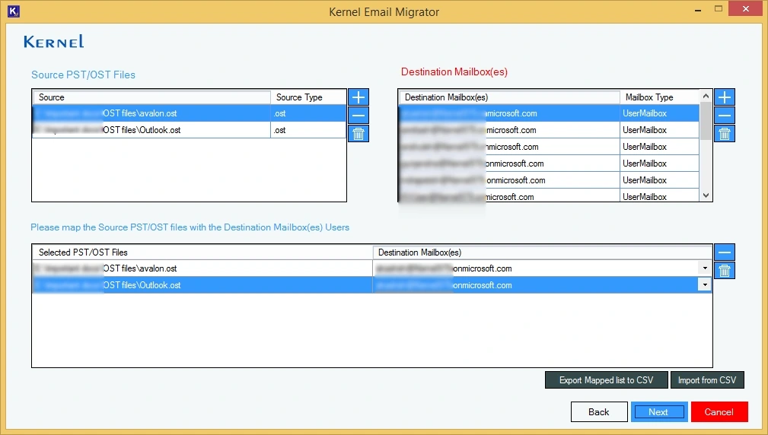Image resolution: width=768 pixels, height=435 pixels.
Task: Select second destination mailbox row
Action: click(549, 130)
